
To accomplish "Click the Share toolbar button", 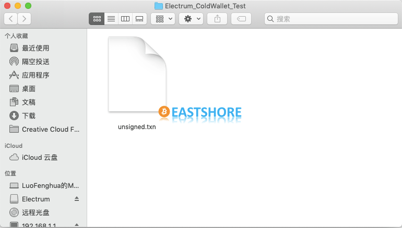I will [x=217, y=19].
